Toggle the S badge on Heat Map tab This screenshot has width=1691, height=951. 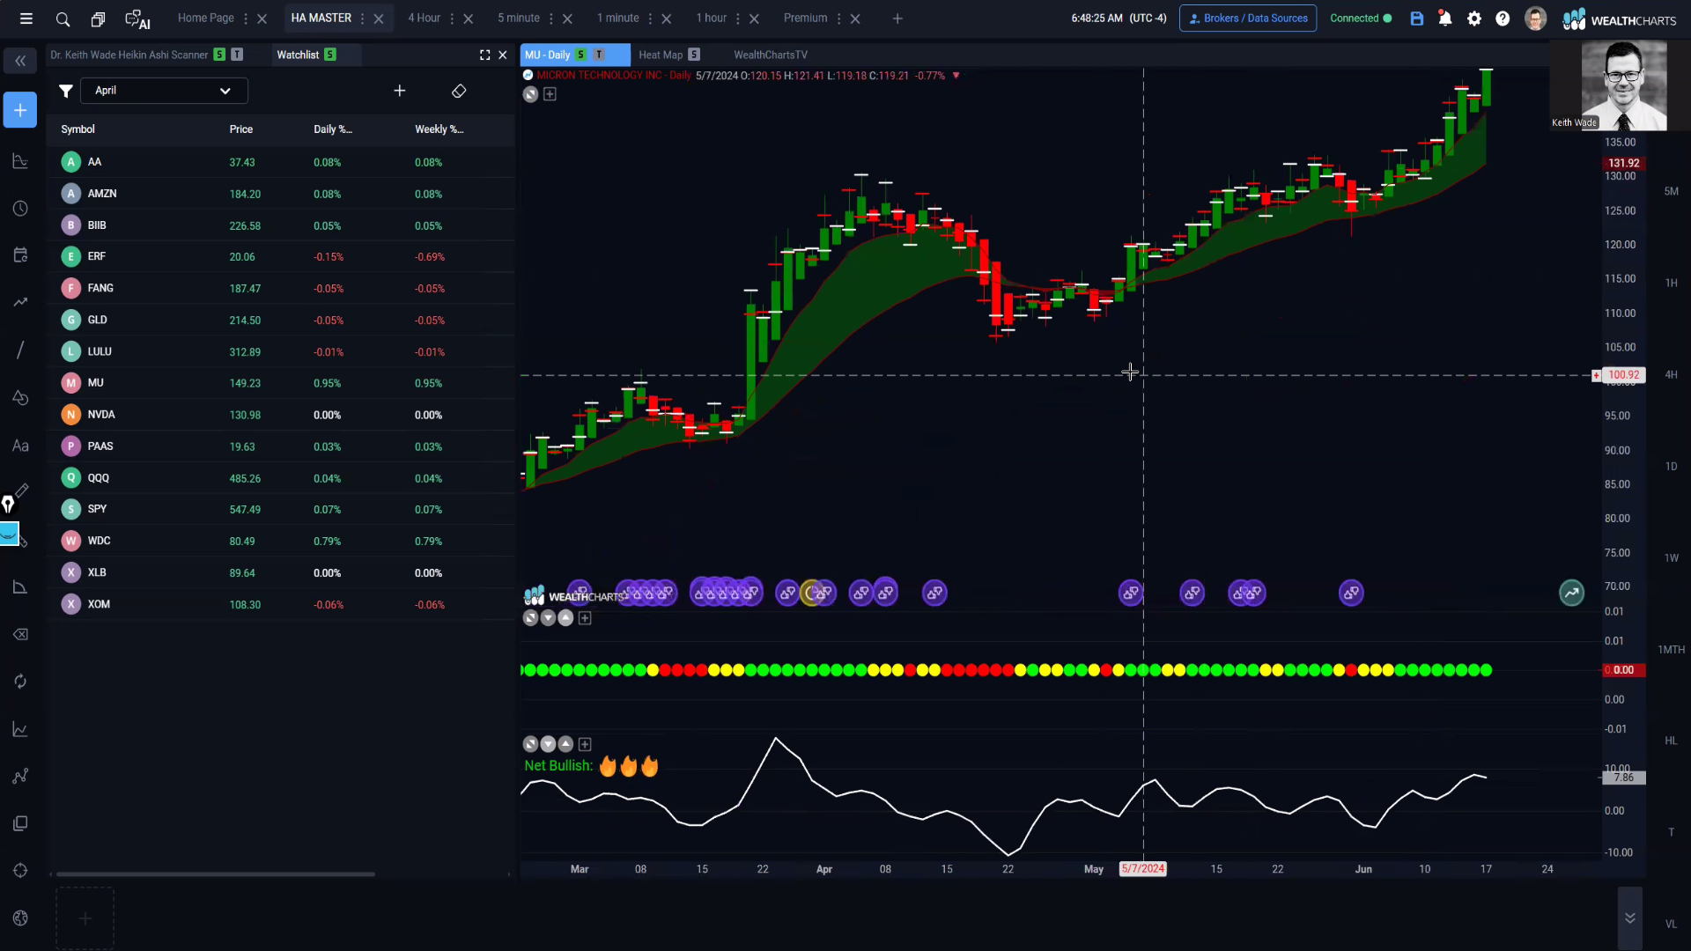pyautogui.click(x=694, y=55)
